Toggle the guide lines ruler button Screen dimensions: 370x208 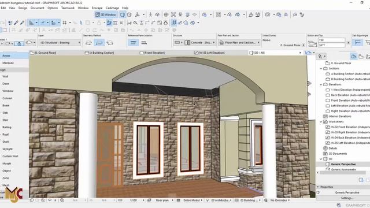pyautogui.click(x=31, y=23)
